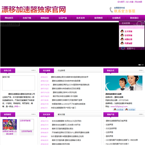Open the www.520piaoyi.com website link

point(119,106)
